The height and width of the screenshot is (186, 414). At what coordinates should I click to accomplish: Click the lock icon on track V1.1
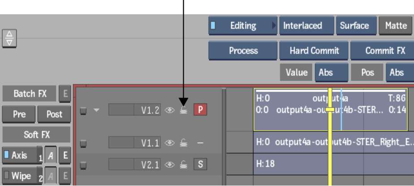click(184, 143)
